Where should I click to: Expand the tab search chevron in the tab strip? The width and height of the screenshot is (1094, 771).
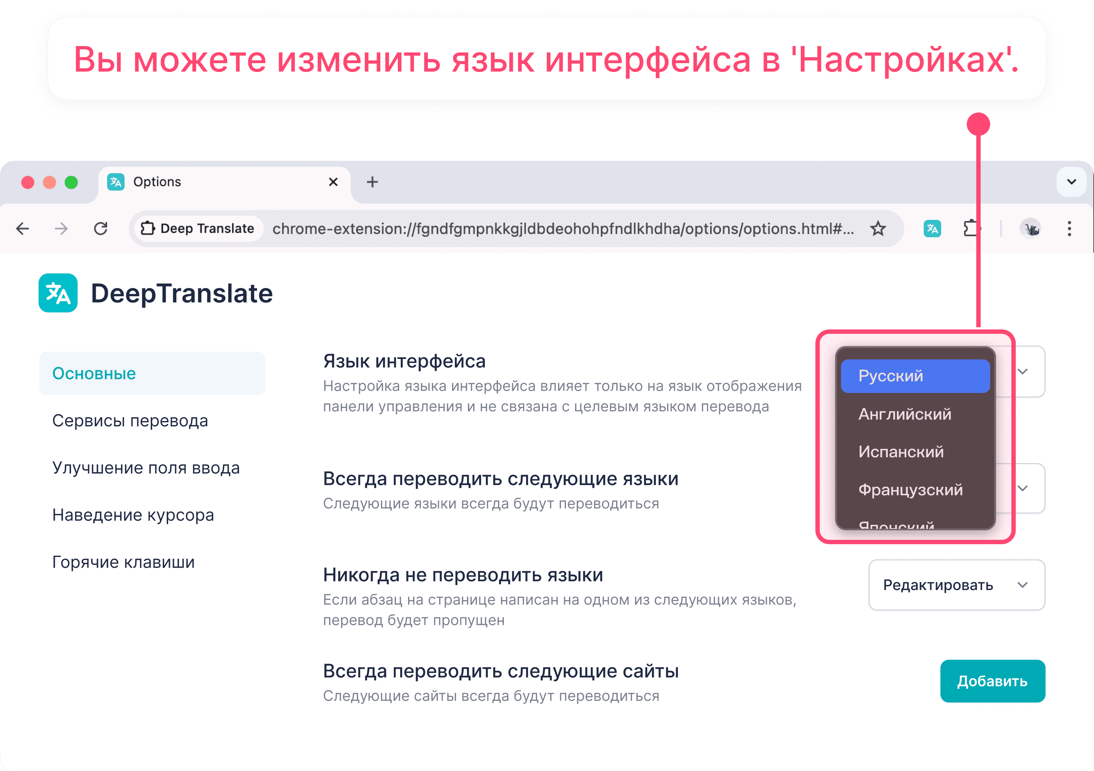click(1072, 182)
